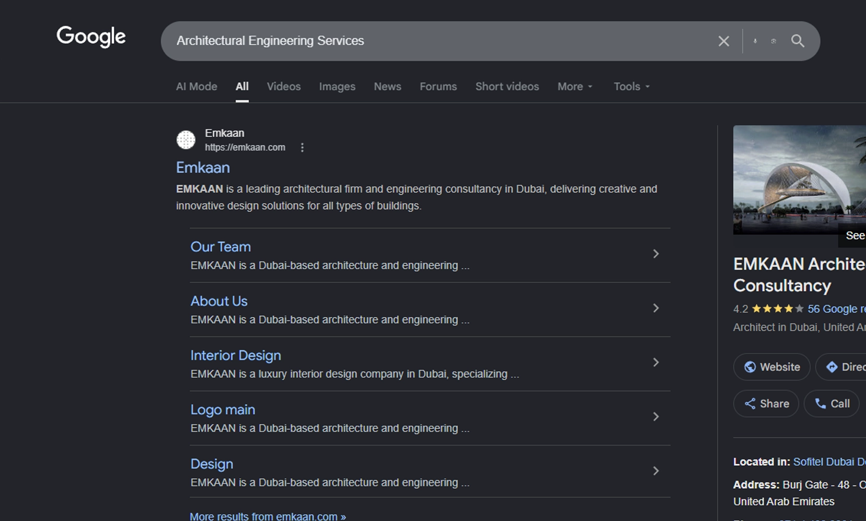Click the 'Located in:' label

pos(762,462)
